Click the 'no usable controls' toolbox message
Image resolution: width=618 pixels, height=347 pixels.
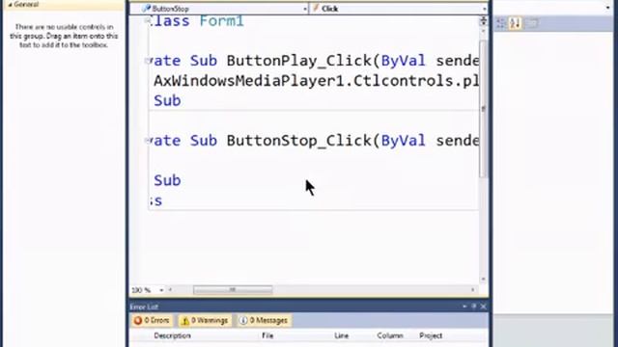pyautogui.click(x=64, y=36)
